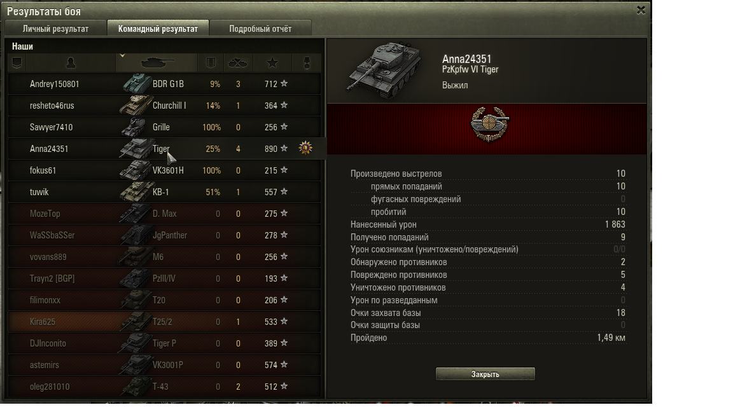Click Anna24351's medal icon in list
Viewport: 733px width, 412px height.
click(x=305, y=148)
